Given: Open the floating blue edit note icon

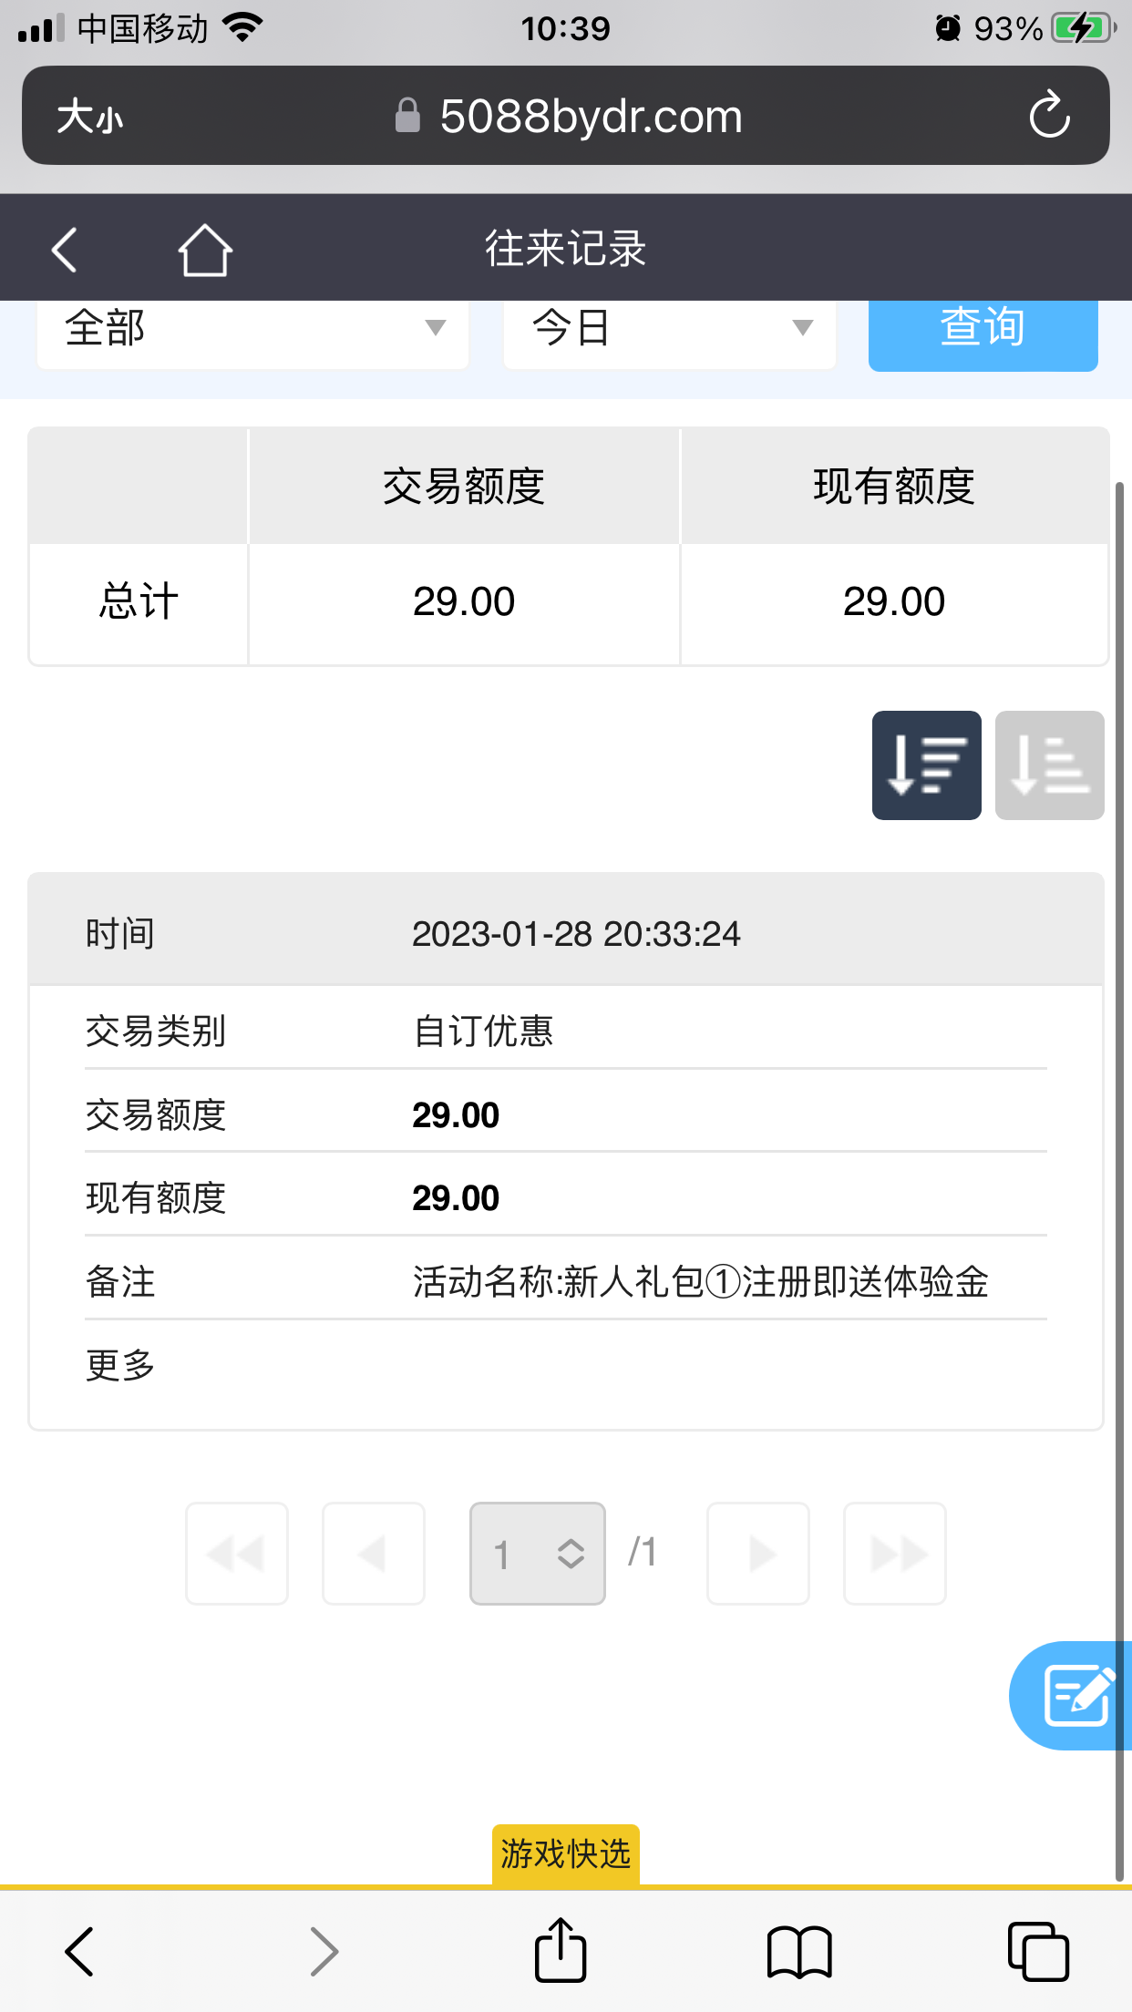Looking at the screenshot, I should coord(1076,1696).
